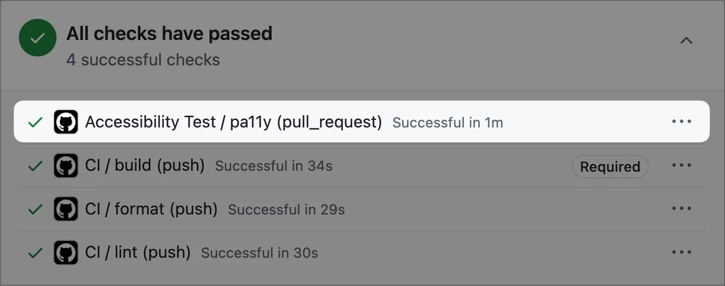Viewport: 725px width, 286px height.
Task: Click the GitHub Actions logo beside Accessibility Test
Action: [x=66, y=121]
